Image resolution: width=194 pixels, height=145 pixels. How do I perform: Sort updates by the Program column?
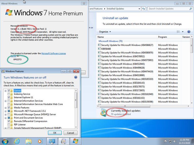[169, 37]
